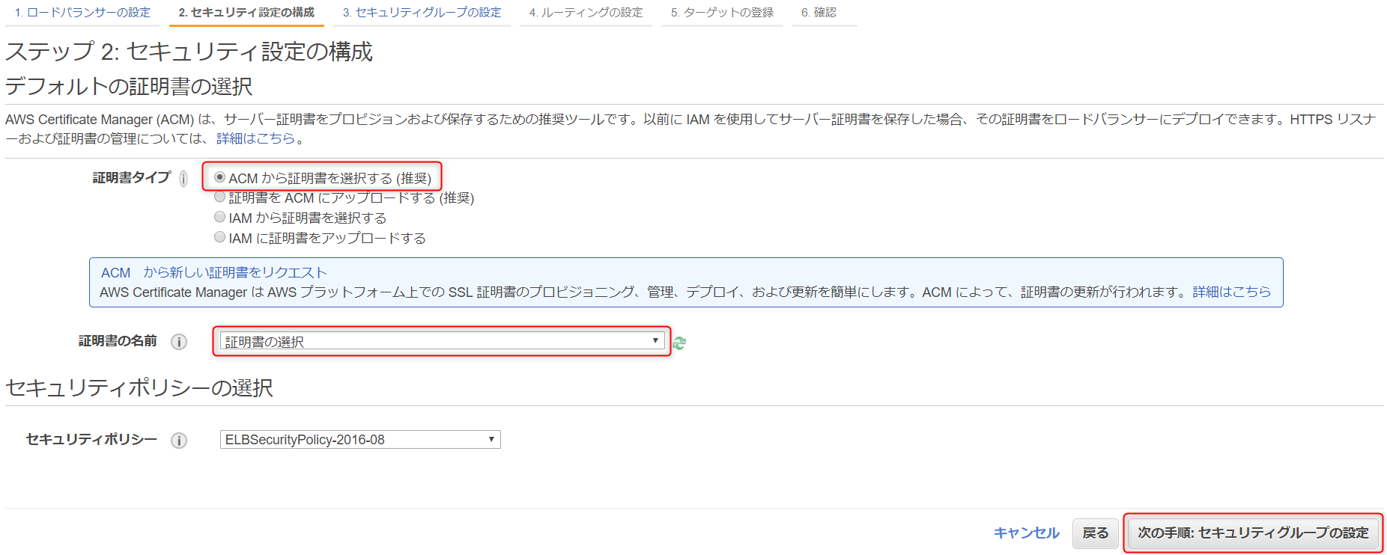Click ACM から新しい証明書をリクエスト link

(x=213, y=272)
